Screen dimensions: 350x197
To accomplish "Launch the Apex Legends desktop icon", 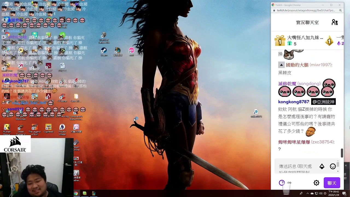I will pyautogui.click(x=48, y=98).
